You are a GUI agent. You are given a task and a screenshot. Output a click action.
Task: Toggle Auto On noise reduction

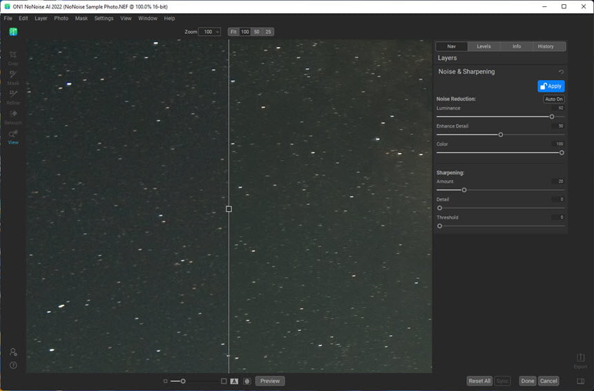(x=554, y=99)
